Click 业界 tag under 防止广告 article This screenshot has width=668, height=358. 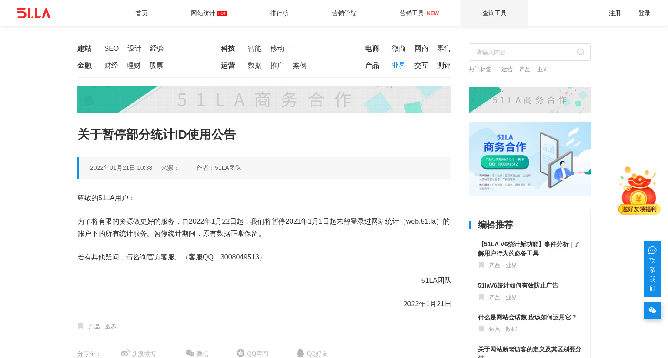[511, 298]
